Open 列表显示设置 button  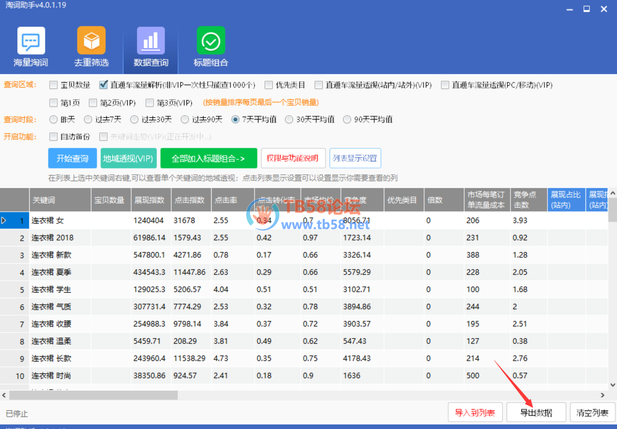click(355, 159)
